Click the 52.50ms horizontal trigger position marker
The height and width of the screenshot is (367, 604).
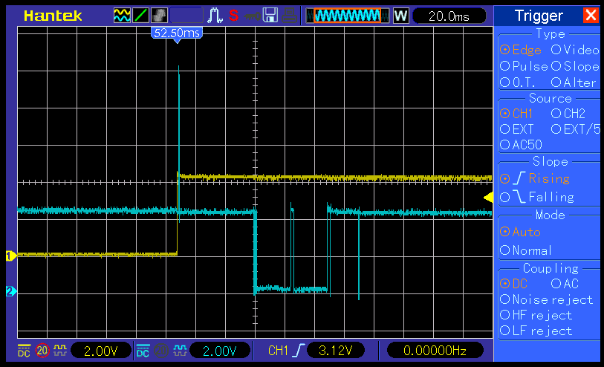(177, 33)
